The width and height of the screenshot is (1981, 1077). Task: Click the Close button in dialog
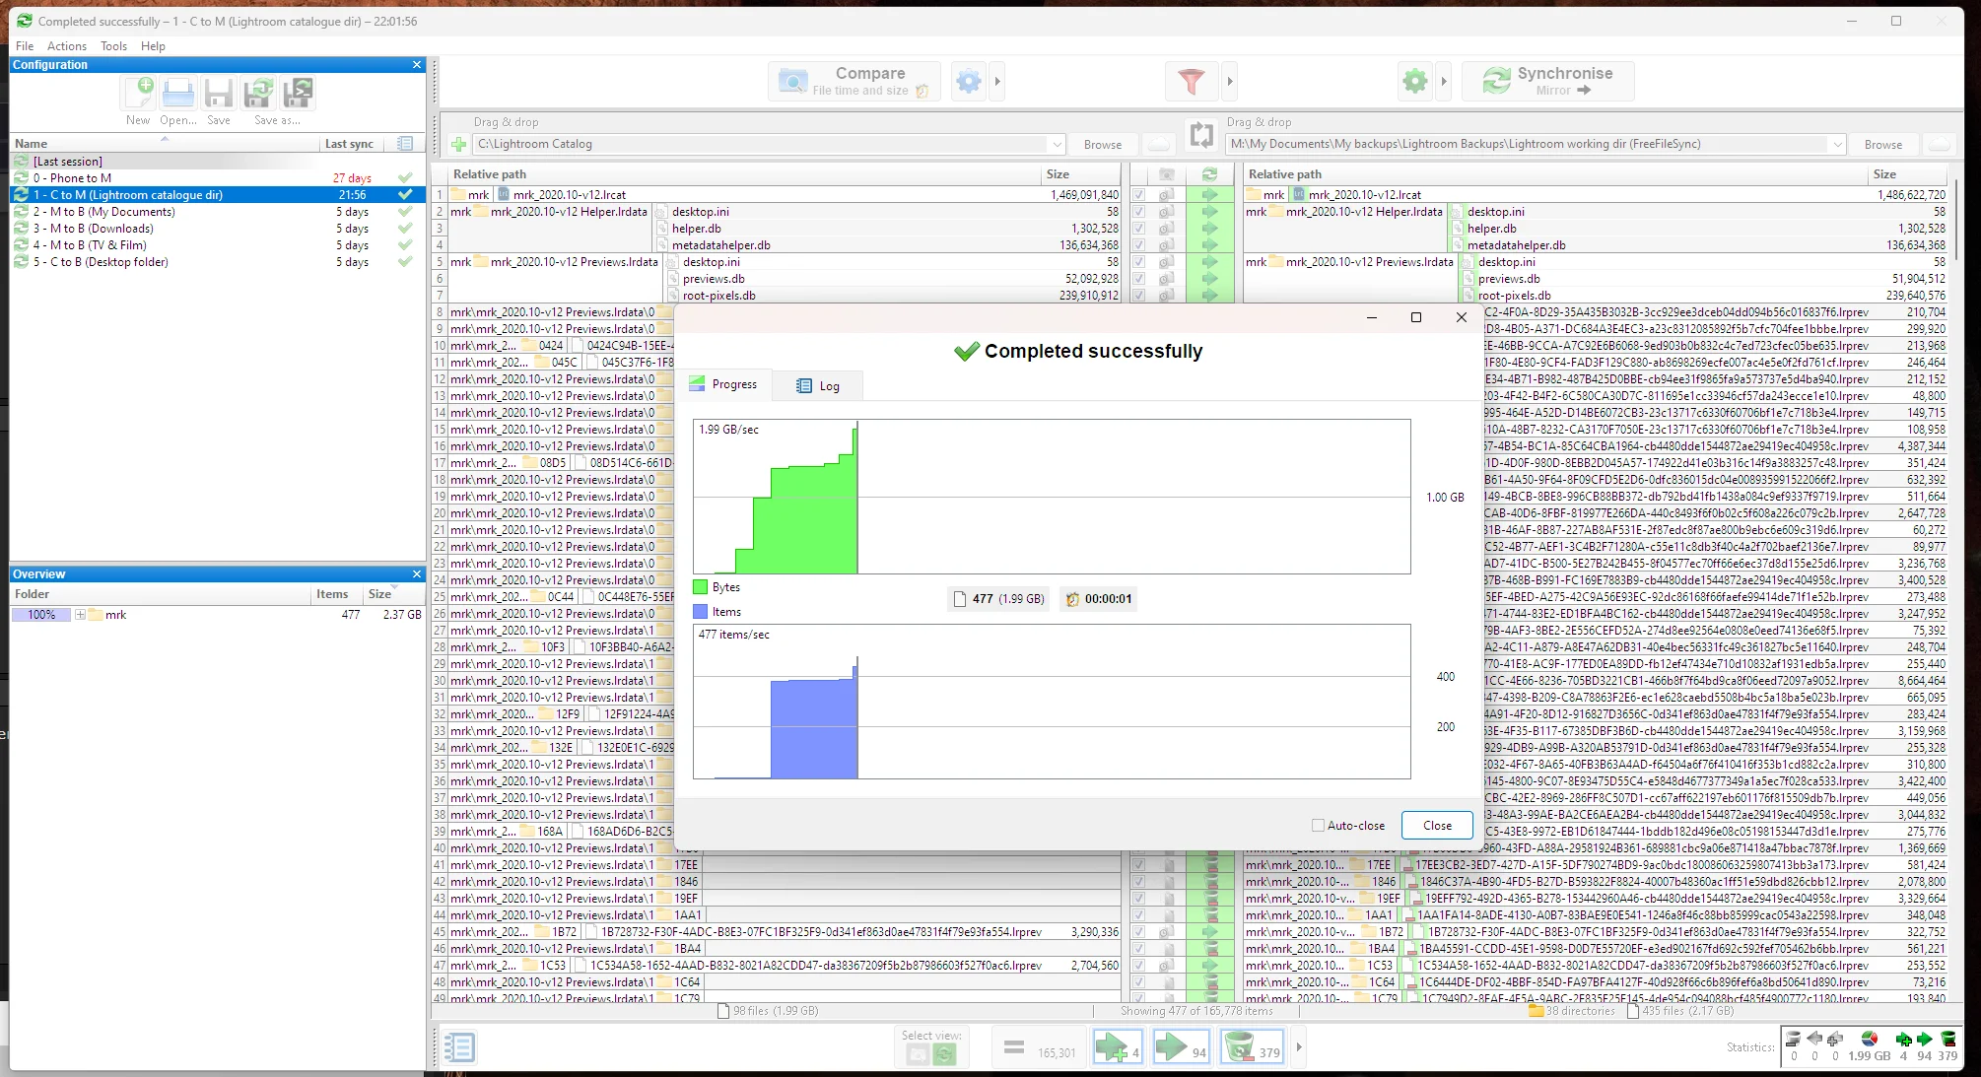(1437, 826)
